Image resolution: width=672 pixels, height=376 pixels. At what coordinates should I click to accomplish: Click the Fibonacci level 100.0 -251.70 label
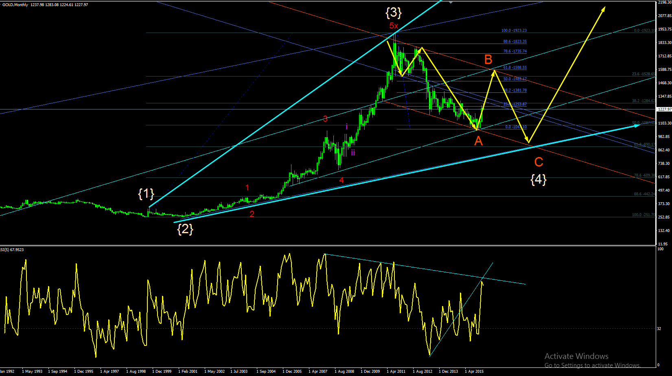coord(644,215)
